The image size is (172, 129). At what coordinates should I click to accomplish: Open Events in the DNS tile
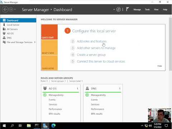click(x=94, y=100)
